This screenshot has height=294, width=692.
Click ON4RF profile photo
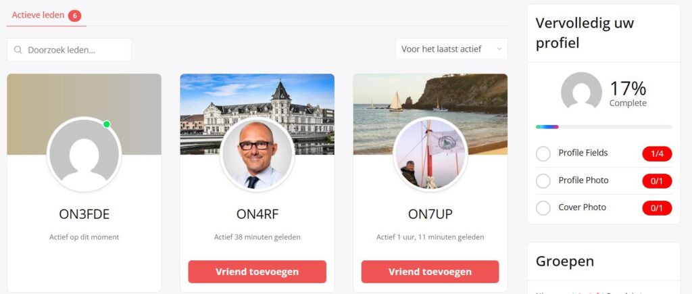coord(257,155)
